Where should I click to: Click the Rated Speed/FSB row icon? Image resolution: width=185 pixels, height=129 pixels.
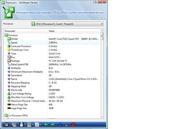tap(9, 64)
